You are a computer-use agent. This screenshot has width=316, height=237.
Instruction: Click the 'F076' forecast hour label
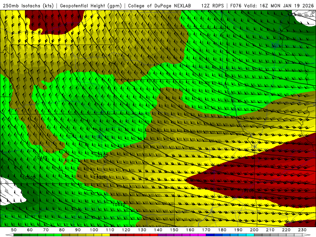click(236, 6)
